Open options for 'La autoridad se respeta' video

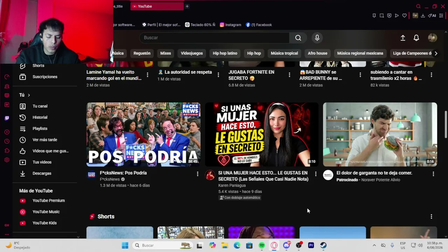tap(218, 75)
